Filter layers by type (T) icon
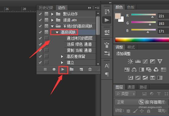 pos(159,94)
